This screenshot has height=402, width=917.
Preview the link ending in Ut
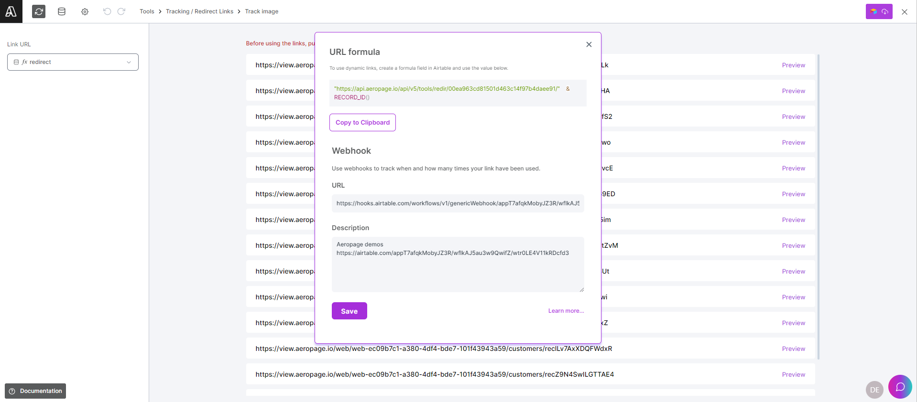(793, 272)
